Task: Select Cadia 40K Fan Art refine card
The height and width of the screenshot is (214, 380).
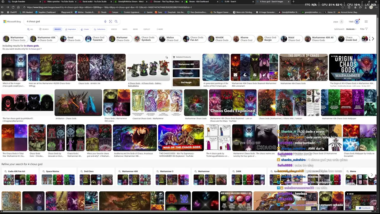Action: pos(20,177)
